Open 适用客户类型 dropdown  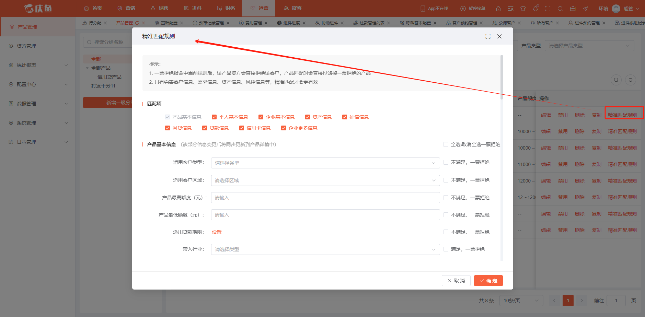(x=325, y=163)
